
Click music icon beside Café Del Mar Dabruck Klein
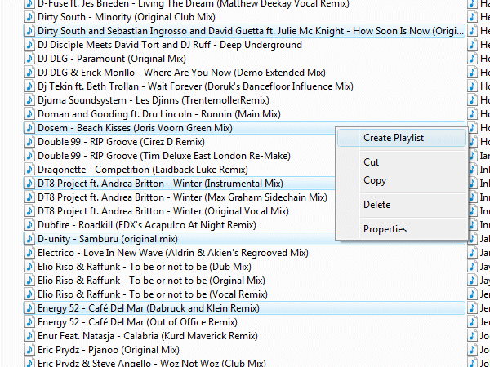point(29,308)
